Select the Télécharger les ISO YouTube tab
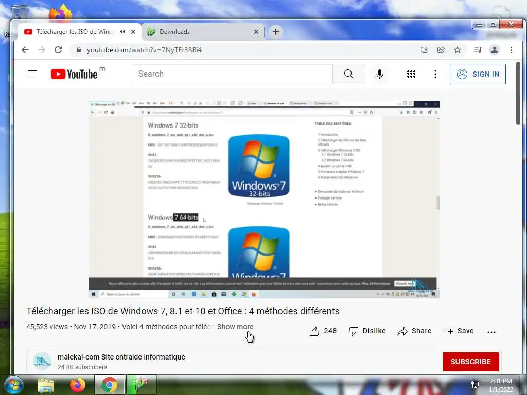527x395 pixels. point(80,32)
